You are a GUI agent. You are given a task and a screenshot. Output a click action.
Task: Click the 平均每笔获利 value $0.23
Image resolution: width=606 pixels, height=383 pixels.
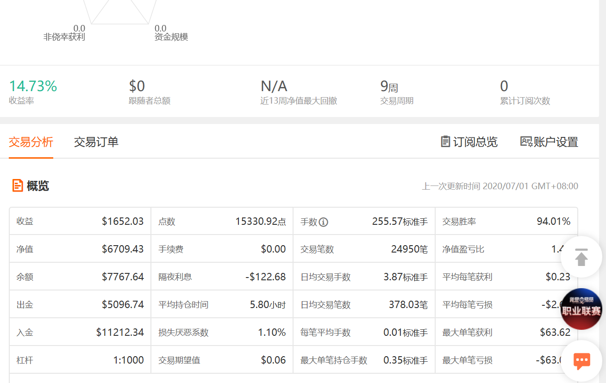[x=558, y=277]
